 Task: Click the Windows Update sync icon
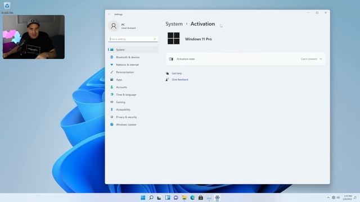[112, 125]
